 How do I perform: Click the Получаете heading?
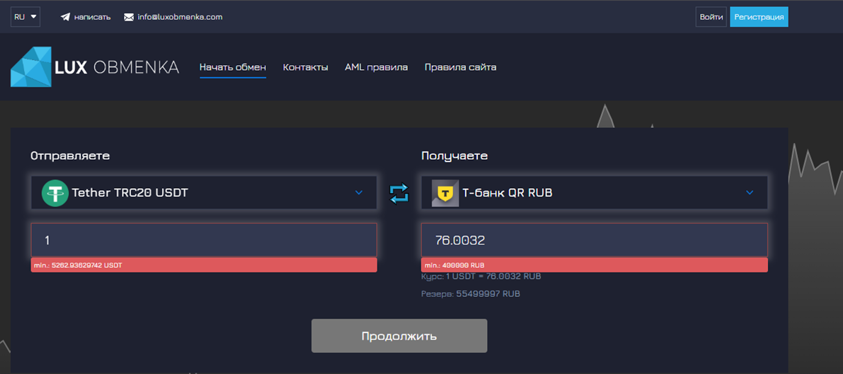[x=454, y=156]
